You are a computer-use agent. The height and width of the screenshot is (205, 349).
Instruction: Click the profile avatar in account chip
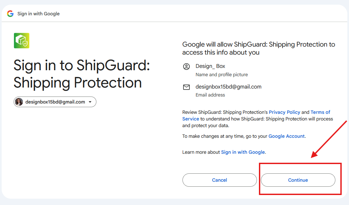point(19,102)
